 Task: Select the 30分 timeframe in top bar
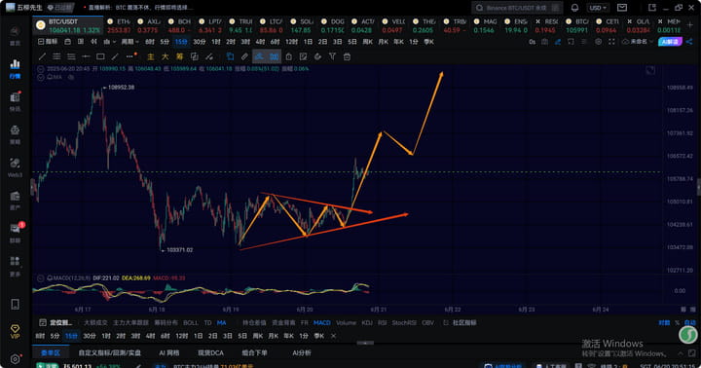200,42
